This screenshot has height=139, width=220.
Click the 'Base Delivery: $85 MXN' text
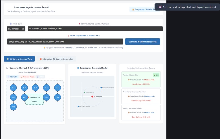click(141, 84)
